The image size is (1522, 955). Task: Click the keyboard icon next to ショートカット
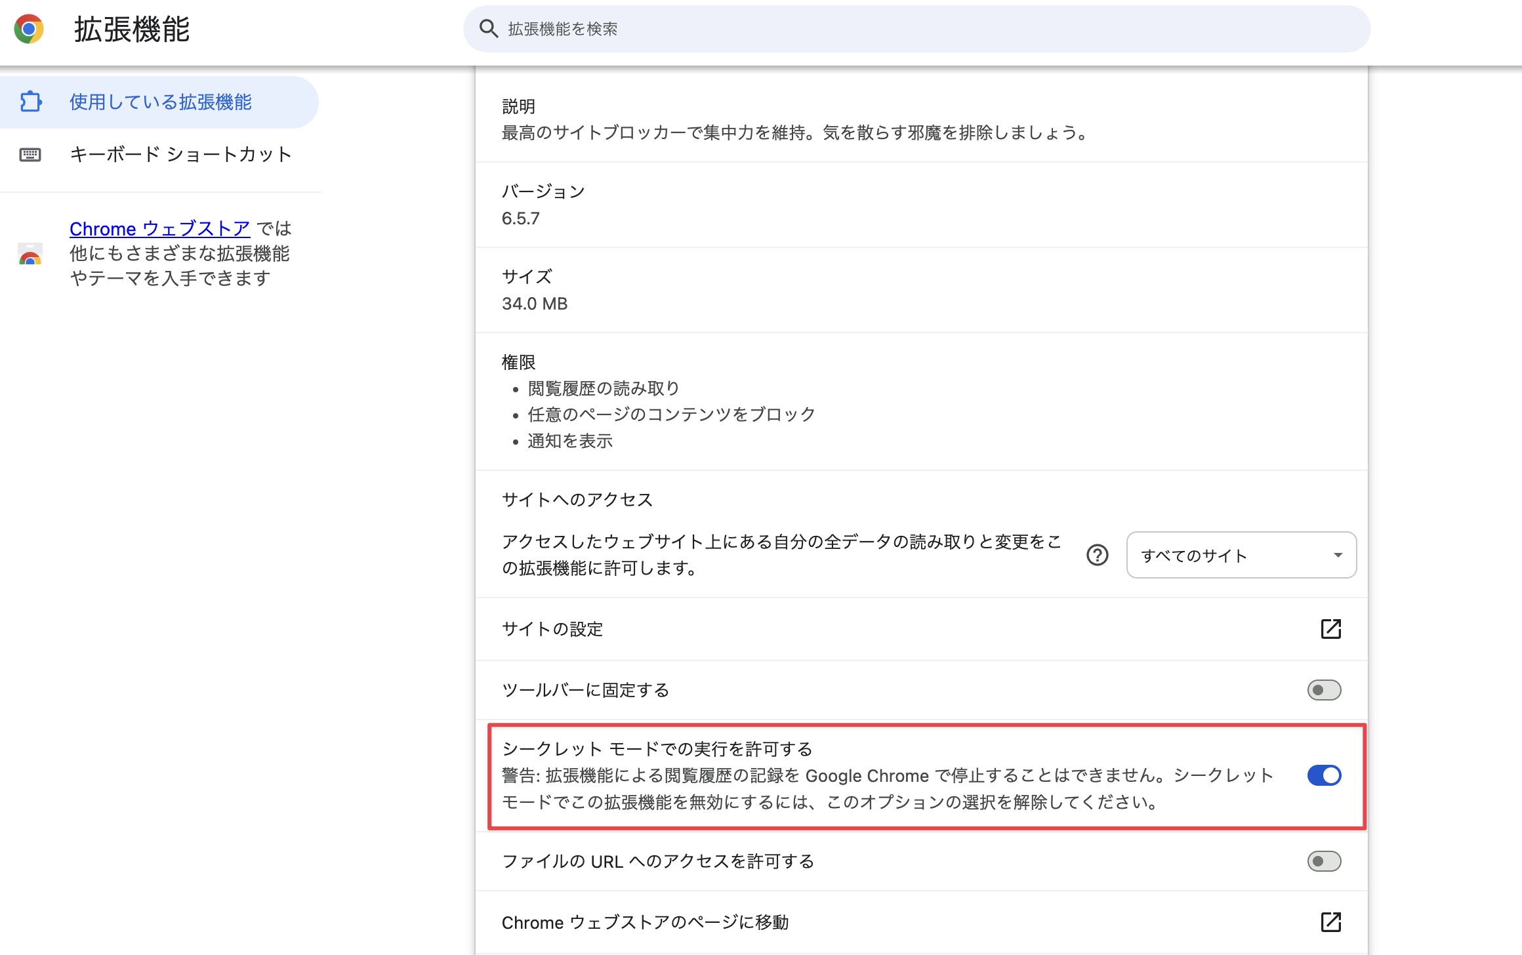click(31, 155)
